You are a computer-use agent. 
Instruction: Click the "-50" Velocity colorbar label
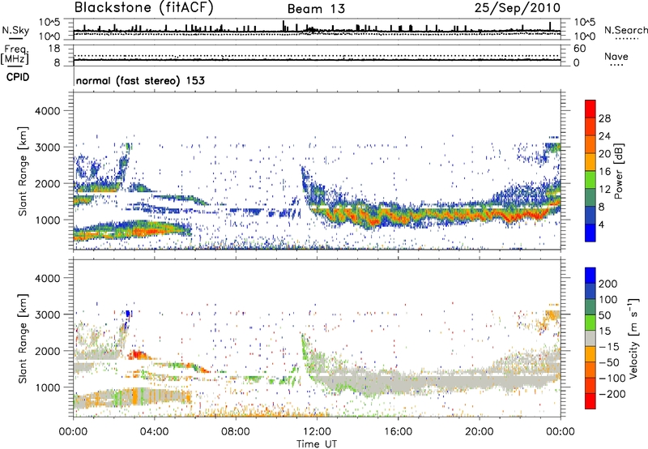click(608, 362)
